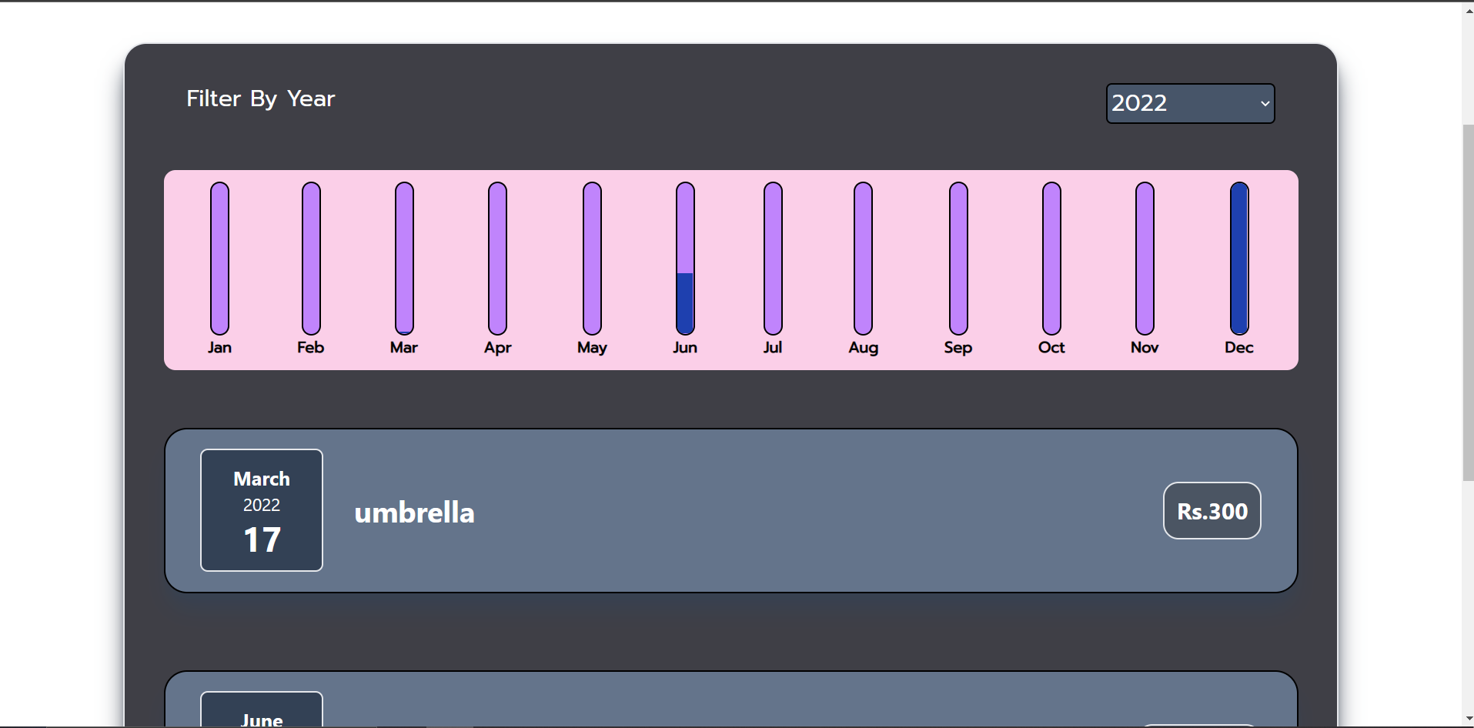Screen dimensions: 1474x728
Task: Click the scrollbar down arrow
Action: coord(1466,720)
